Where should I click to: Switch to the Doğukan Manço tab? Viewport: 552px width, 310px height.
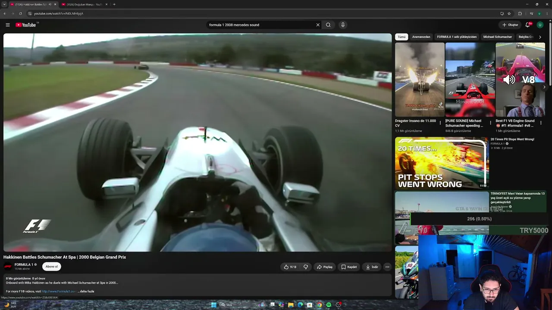click(85, 4)
